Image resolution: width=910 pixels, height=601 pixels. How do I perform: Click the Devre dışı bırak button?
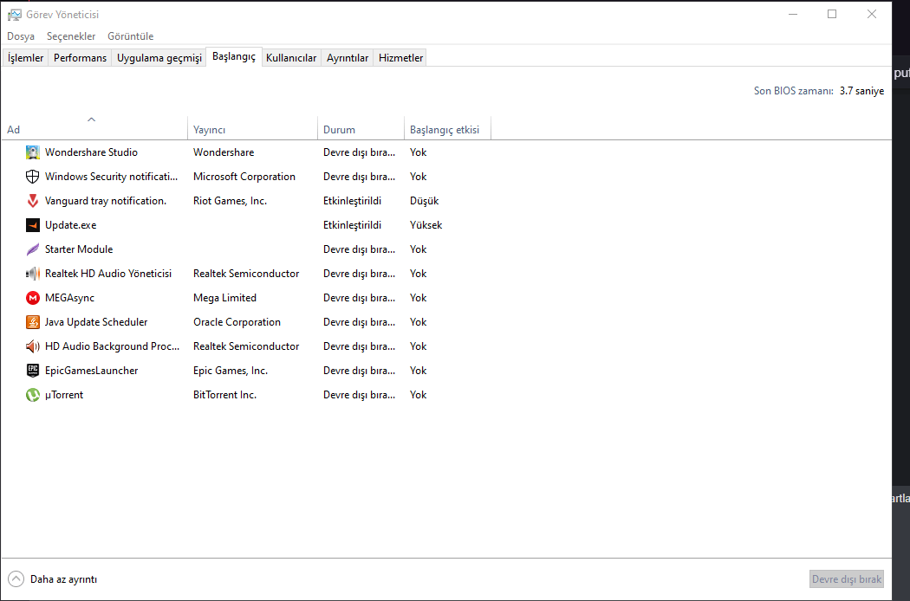pyautogui.click(x=847, y=579)
